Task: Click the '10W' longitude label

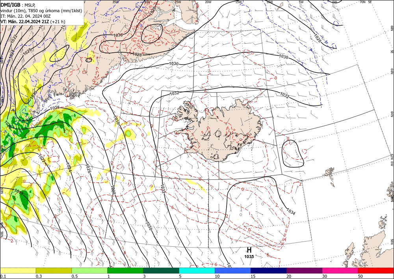Action: [269, 2]
